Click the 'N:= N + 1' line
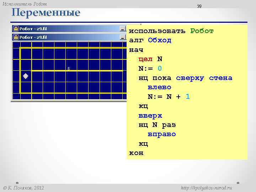Image resolution: width=256 pixels, height=192 pixels. coord(169,96)
